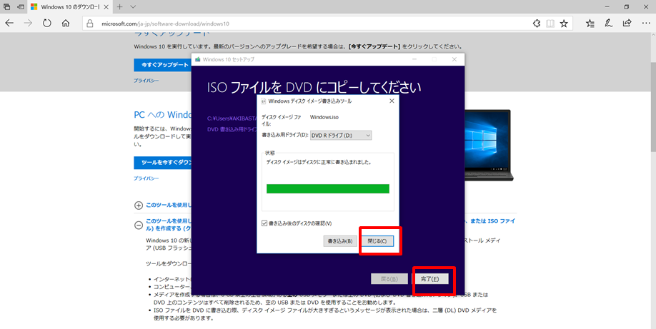Open the tabs you've set aside icon
The height and width of the screenshot is (329, 656).
coord(6,6)
